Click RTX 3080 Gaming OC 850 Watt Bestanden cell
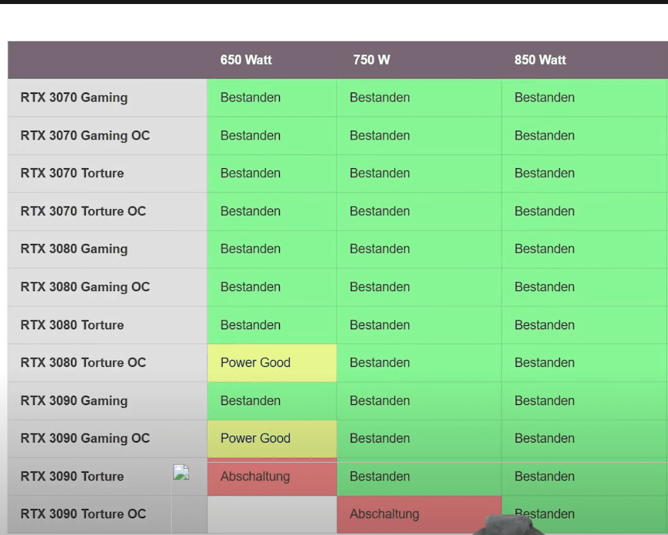The width and height of the screenshot is (668, 535). pyautogui.click(x=585, y=287)
